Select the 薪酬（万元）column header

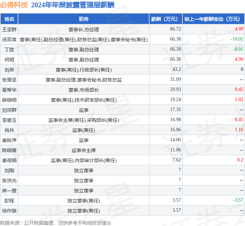pyautogui.click(x=166, y=19)
